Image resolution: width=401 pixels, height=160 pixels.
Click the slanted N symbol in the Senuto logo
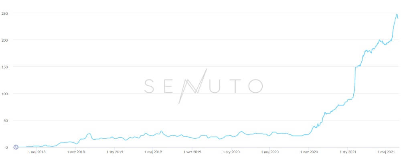click(193, 86)
